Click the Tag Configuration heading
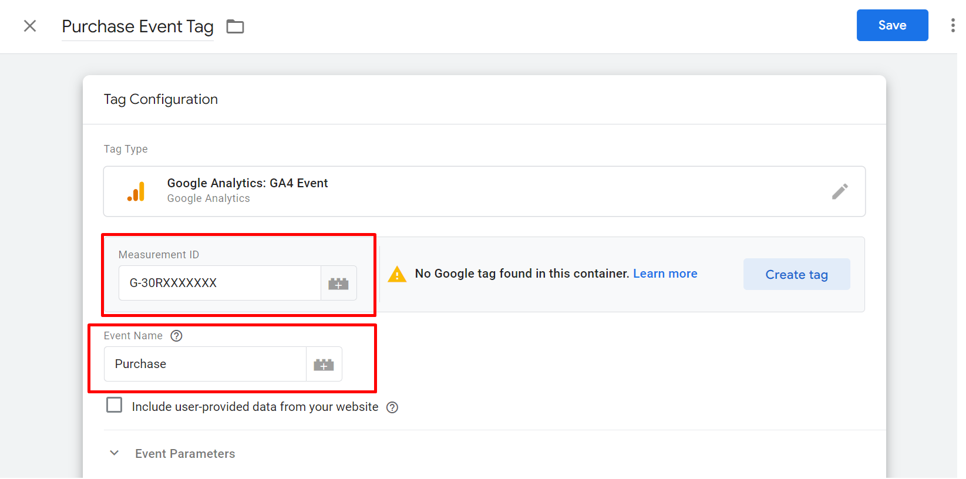 pyautogui.click(x=161, y=99)
